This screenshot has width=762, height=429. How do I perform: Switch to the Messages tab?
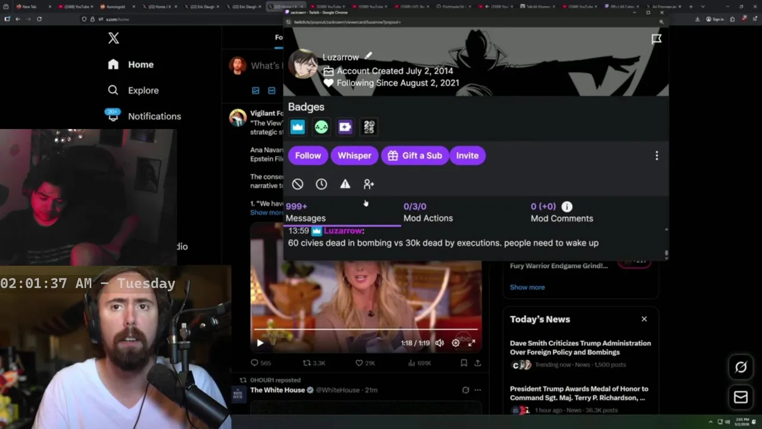(343, 212)
